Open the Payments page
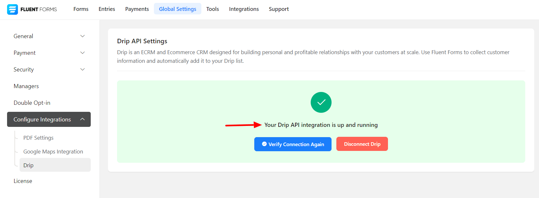This screenshot has height=198, width=539. click(x=137, y=9)
